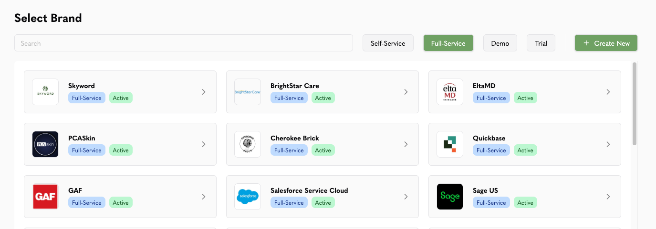656x229 pixels.
Task: Click the Cherokee Brick logo
Action: point(248,144)
